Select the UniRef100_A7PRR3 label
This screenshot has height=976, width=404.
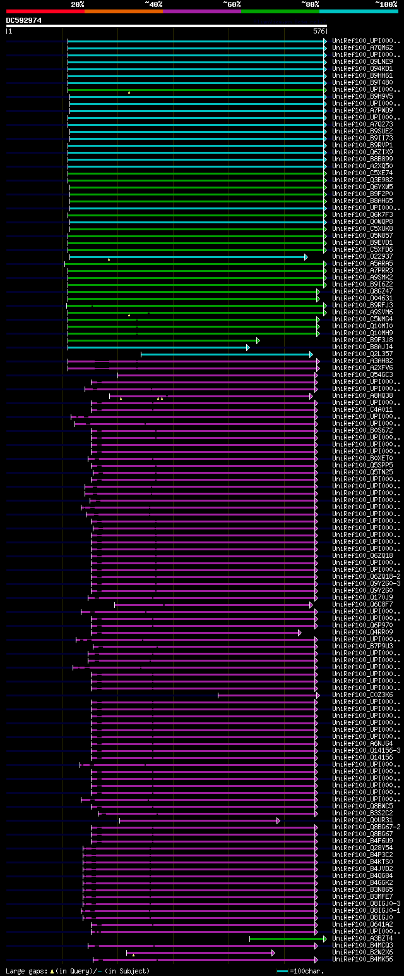point(362,270)
